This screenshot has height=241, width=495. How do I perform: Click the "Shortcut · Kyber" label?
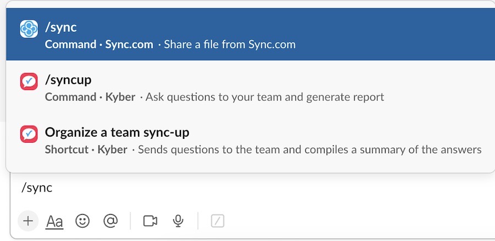pos(86,149)
